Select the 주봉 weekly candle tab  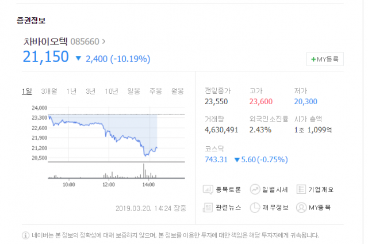coord(156,91)
